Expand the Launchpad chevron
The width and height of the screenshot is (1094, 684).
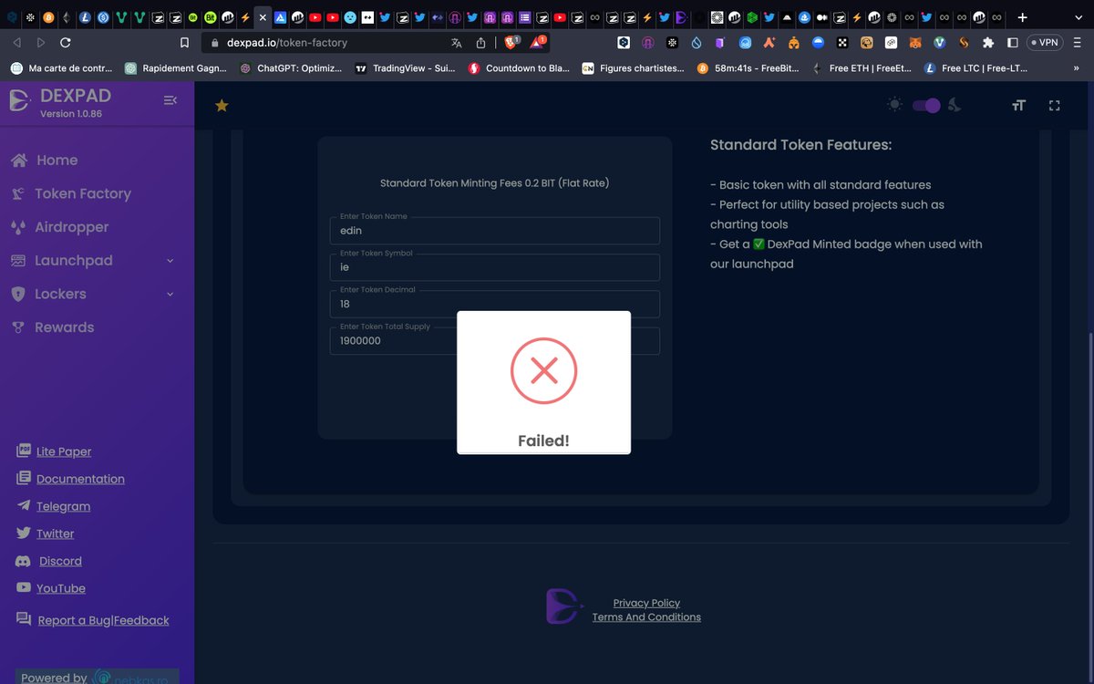click(170, 261)
